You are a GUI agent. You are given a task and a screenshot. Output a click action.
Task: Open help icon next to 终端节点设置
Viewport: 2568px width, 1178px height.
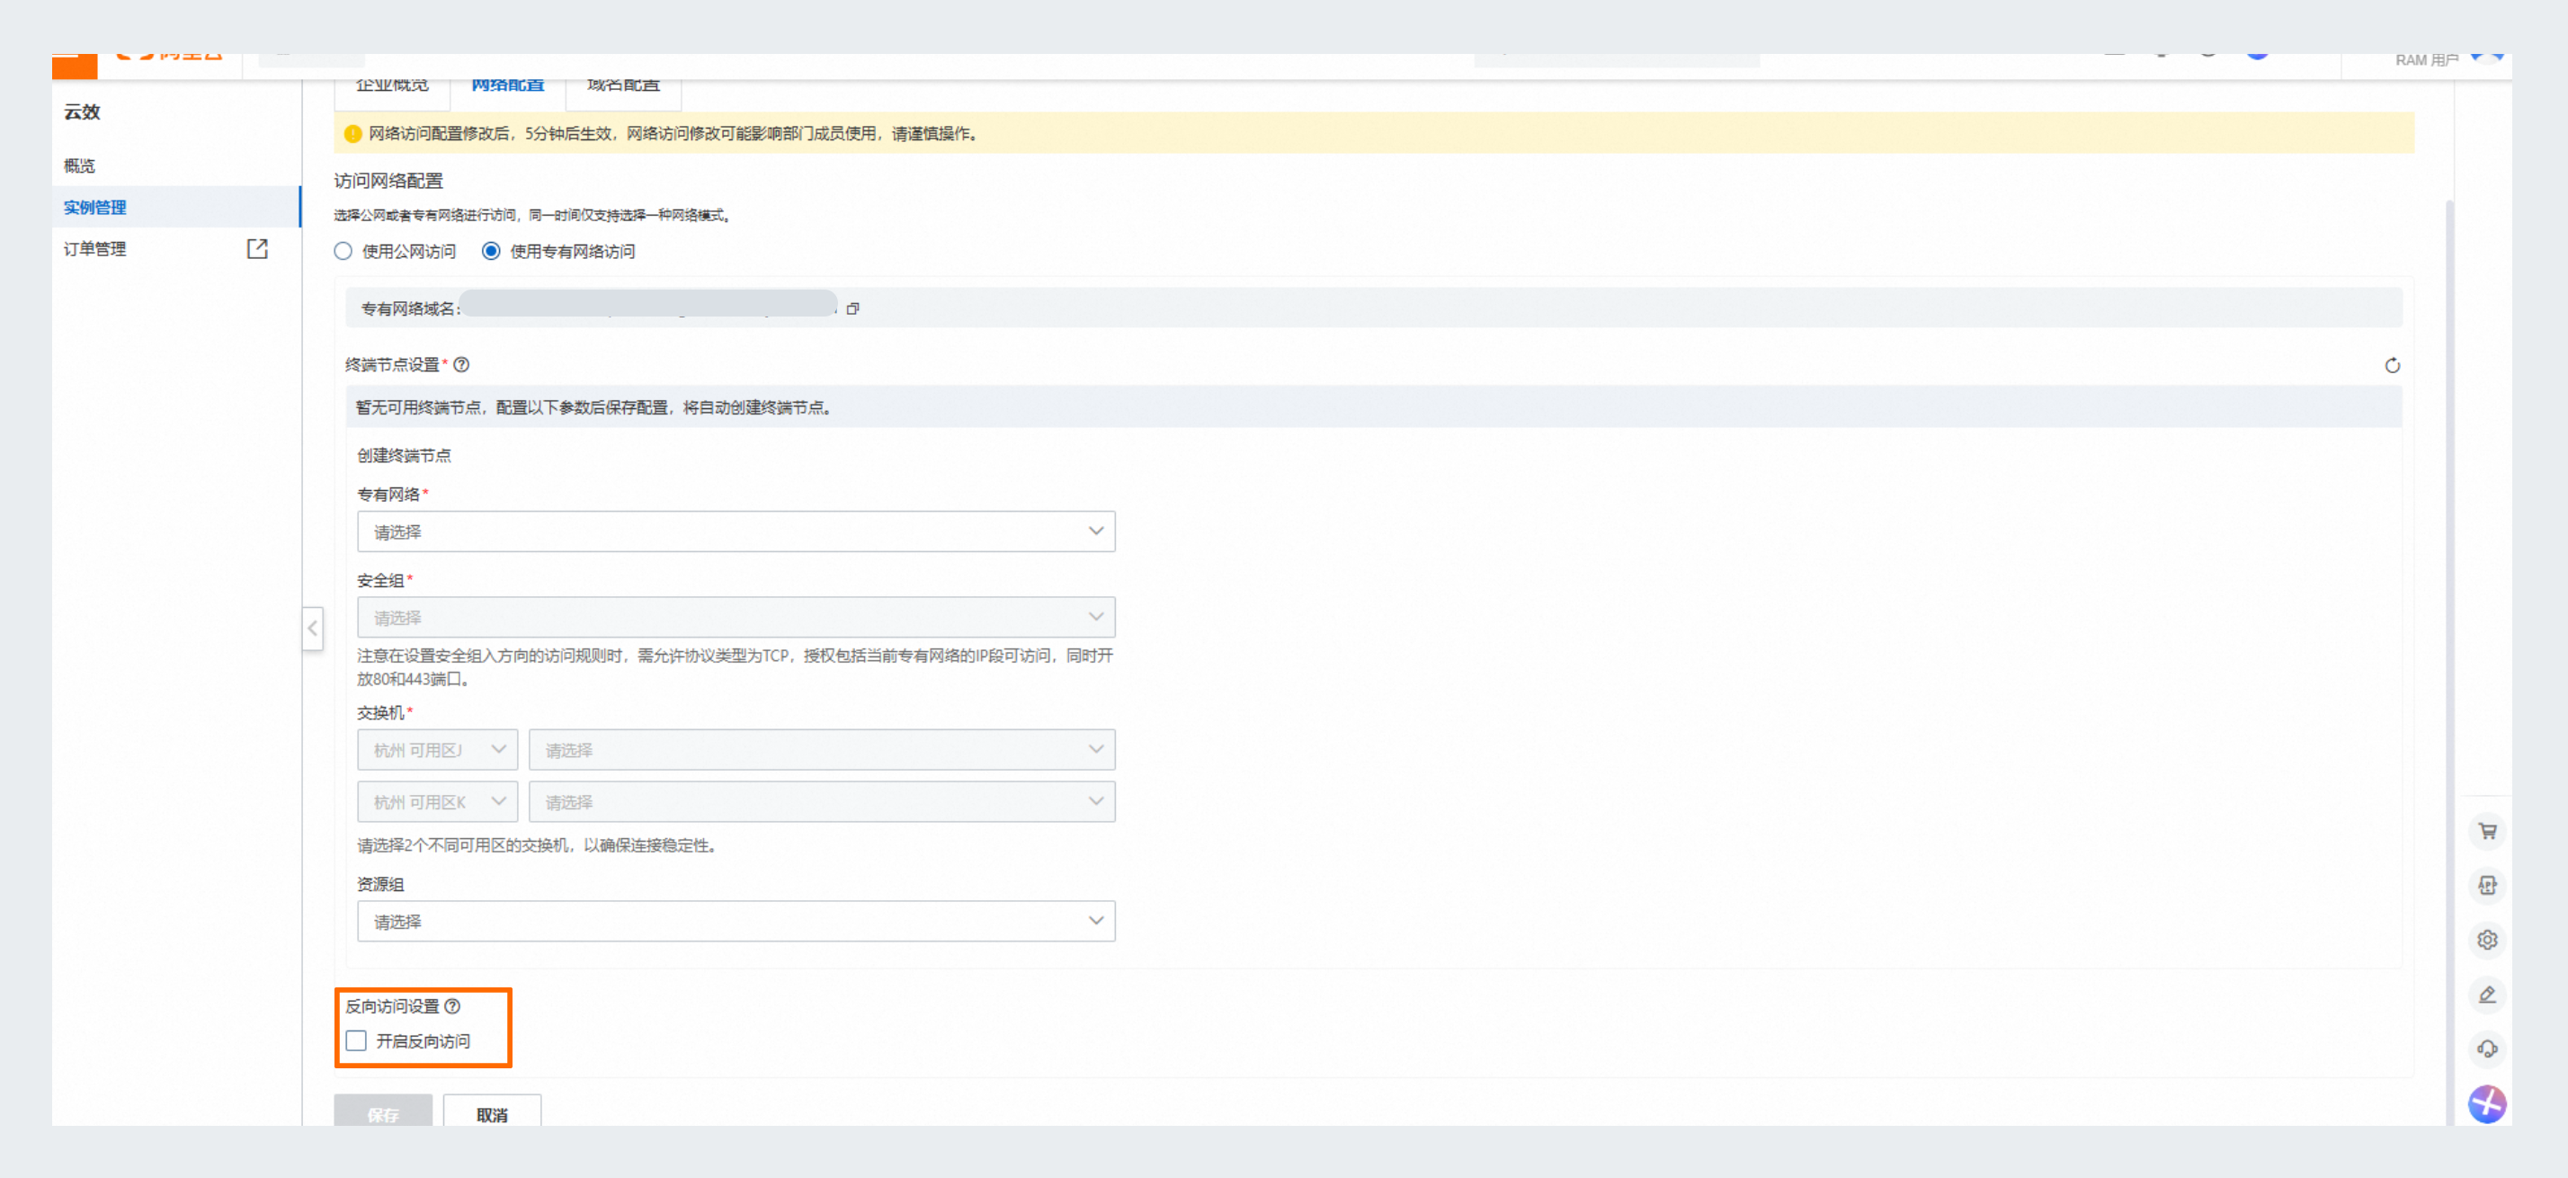pos(461,365)
